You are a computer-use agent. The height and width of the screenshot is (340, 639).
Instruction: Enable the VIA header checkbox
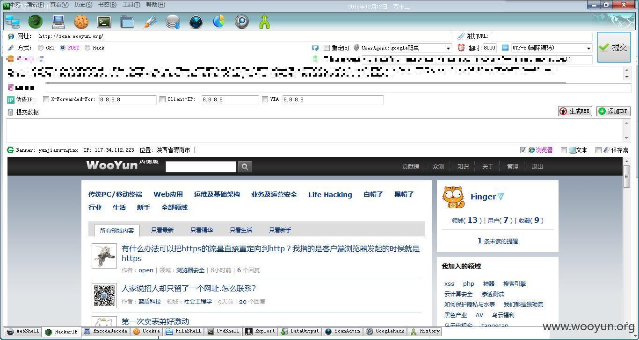tap(265, 99)
